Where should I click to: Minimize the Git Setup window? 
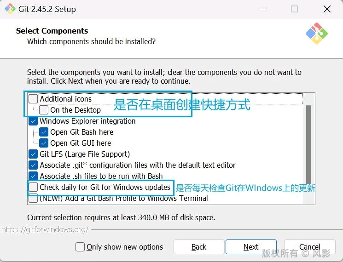263,9
